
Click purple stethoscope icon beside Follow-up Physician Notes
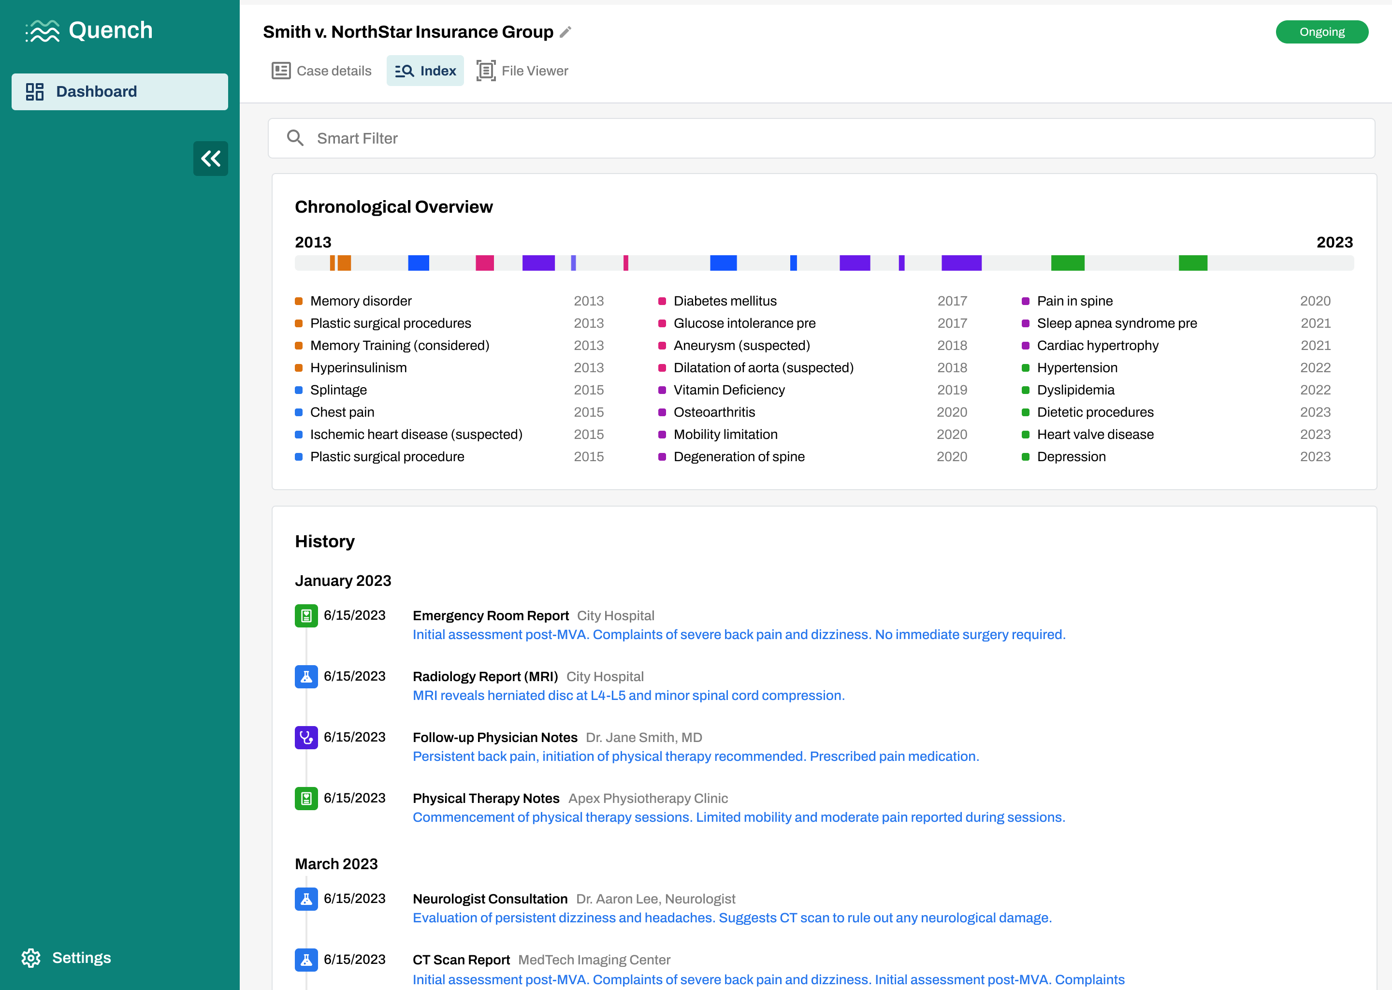point(306,738)
